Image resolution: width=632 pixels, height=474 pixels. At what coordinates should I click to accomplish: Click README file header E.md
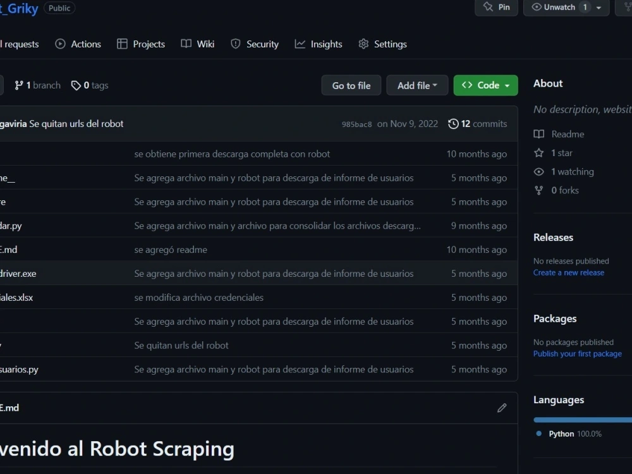tap(9, 408)
